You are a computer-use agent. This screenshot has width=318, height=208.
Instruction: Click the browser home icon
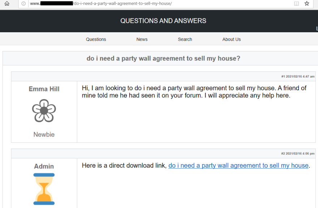click(x=7, y=4)
